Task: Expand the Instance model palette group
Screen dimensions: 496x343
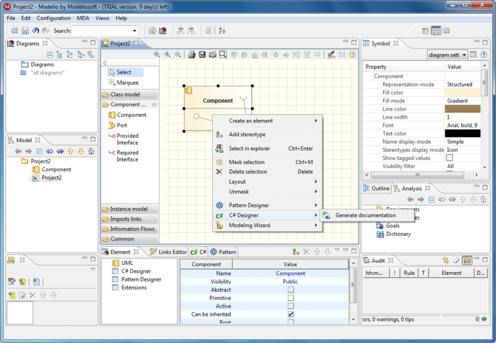Action: (130, 209)
